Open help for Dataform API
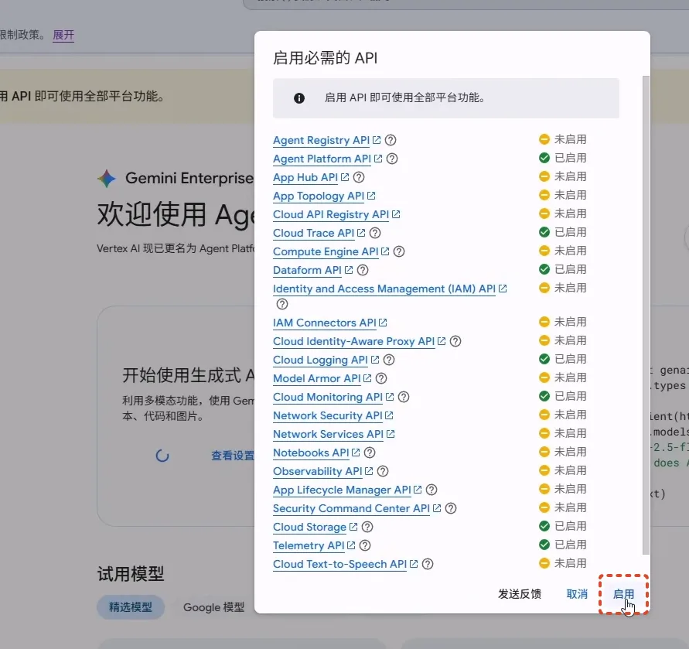This screenshot has height=649, width=689. coord(363,270)
